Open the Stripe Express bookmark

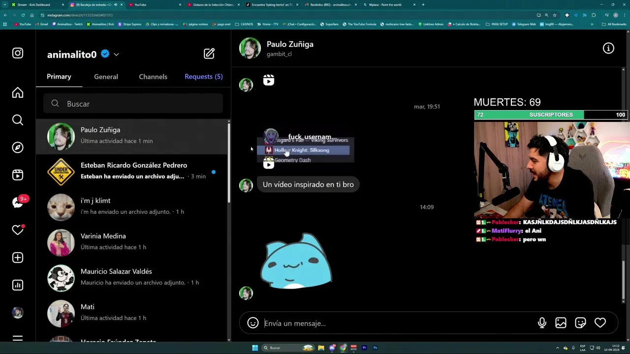[129, 24]
